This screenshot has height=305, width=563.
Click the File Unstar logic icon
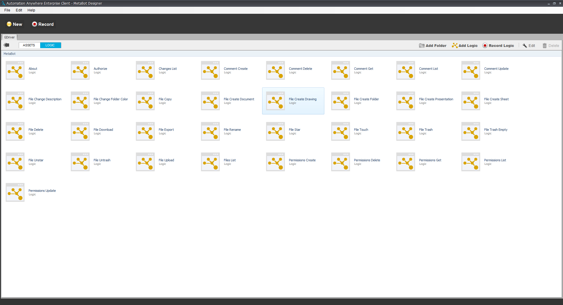click(x=15, y=162)
